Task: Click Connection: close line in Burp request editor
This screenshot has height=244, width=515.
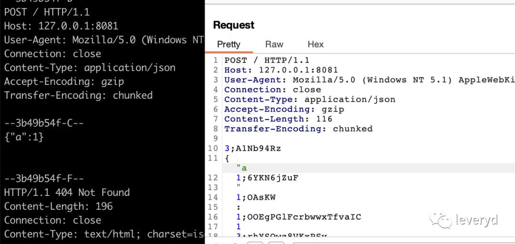Action: point(273,90)
